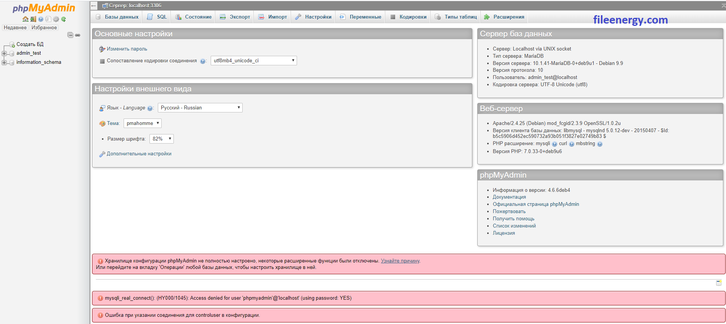Click Сервер: localhost:3306 breadcrumb link

(135, 6)
